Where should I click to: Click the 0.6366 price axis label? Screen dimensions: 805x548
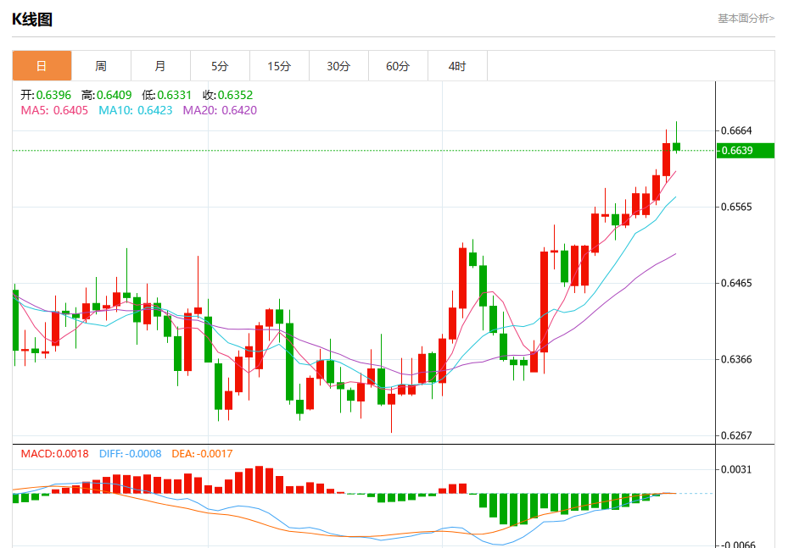737,359
